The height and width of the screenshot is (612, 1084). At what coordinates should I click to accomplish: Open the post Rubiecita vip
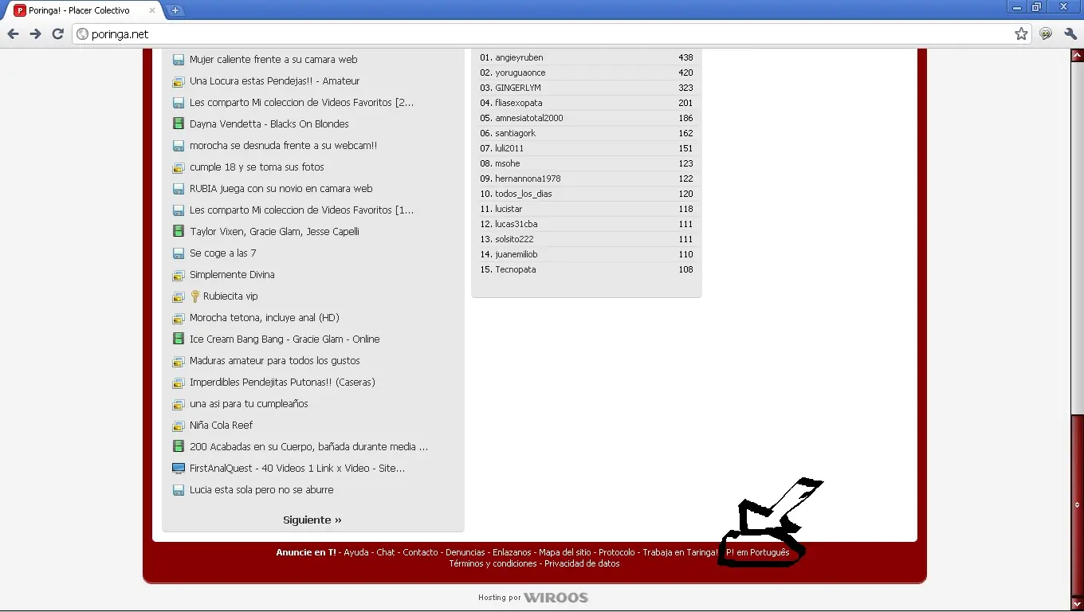tap(230, 296)
